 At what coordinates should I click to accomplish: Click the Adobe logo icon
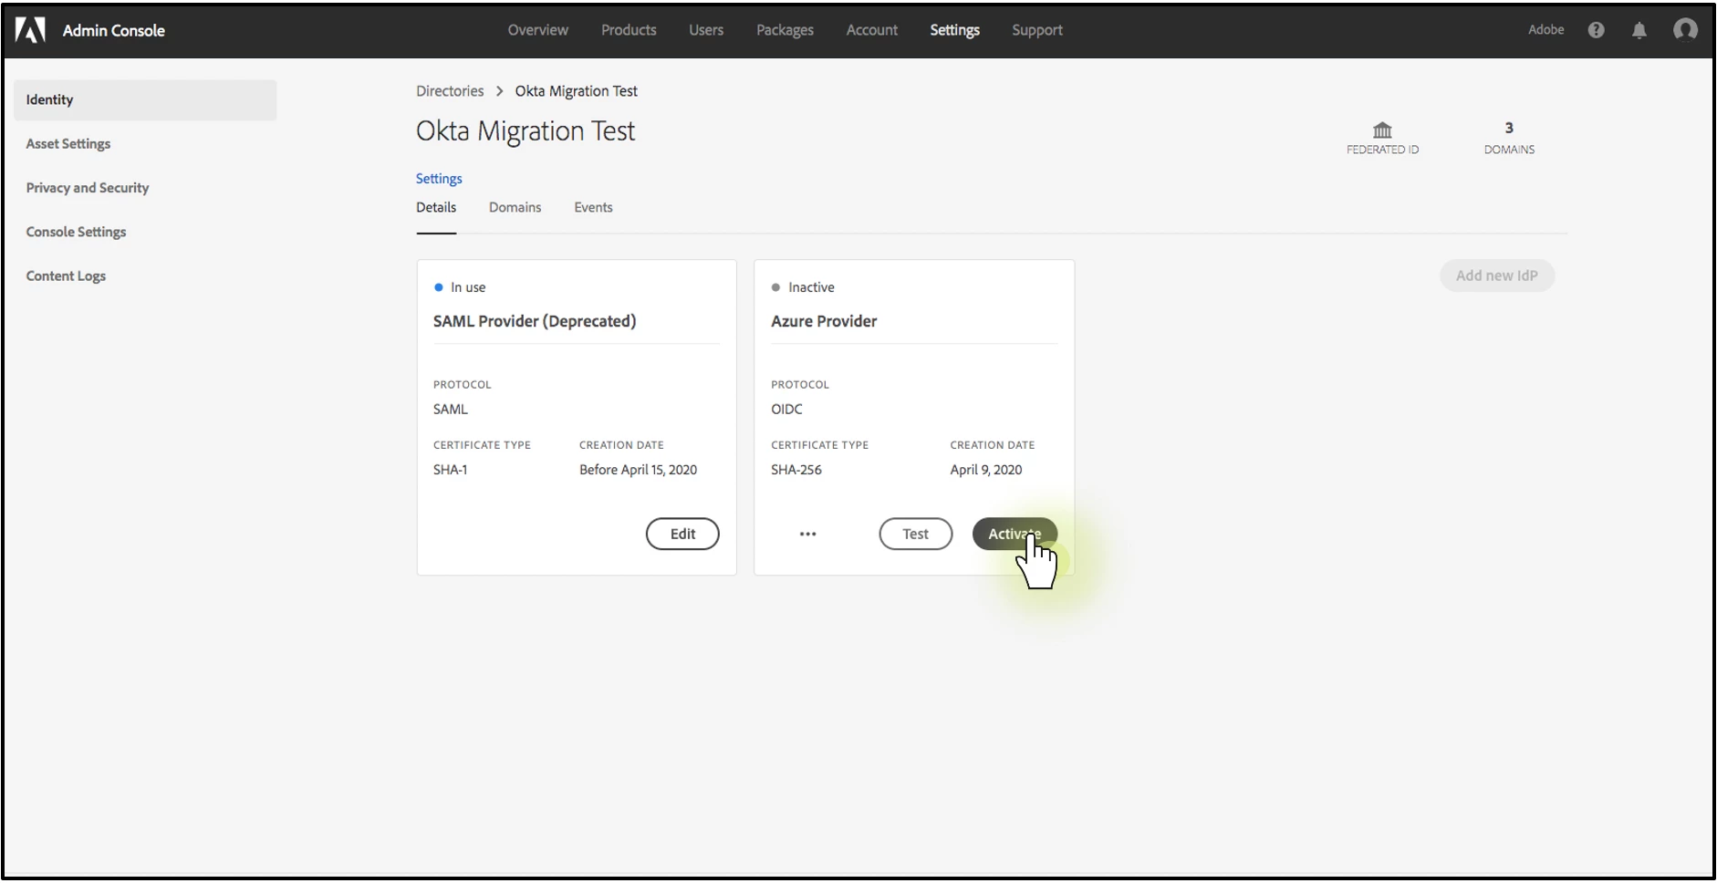[30, 30]
